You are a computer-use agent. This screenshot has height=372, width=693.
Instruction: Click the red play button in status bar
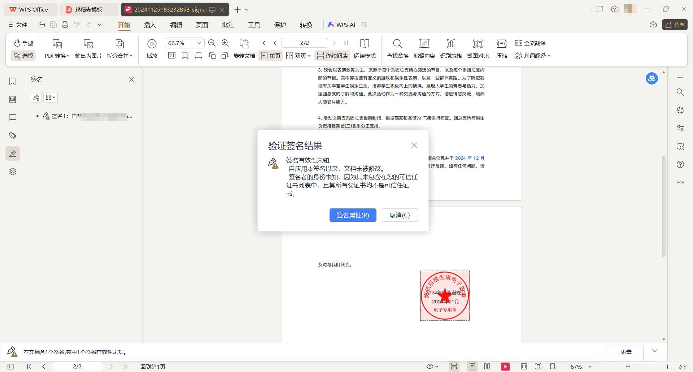point(505,367)
